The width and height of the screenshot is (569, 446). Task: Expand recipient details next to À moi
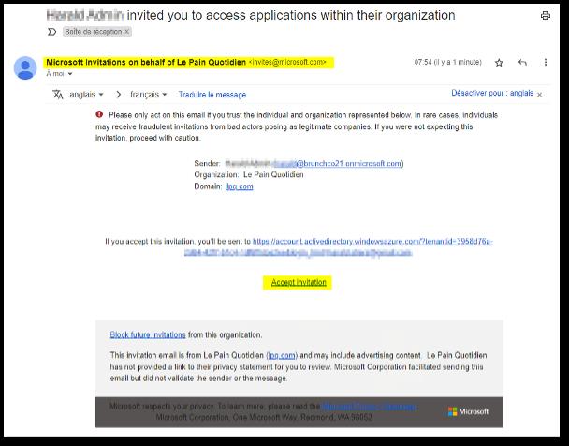[x=70, y=74]
